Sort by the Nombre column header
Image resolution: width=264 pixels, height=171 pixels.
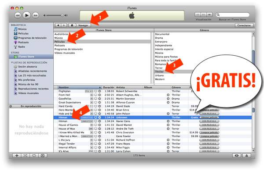tap(80, 87)
